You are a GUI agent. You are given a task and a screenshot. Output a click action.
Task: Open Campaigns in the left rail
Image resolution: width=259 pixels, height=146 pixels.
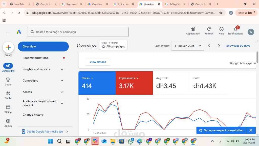pos(8,67)
